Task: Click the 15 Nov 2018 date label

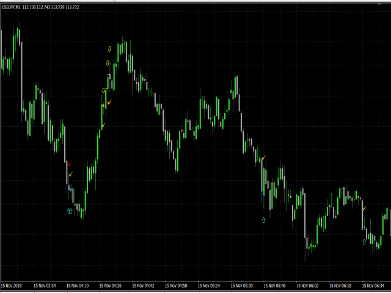Action: [12, 285]
